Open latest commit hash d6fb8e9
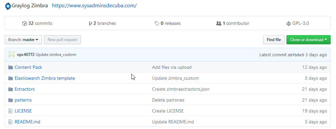This screenshot has width=336, height=129. click(296, 55)
